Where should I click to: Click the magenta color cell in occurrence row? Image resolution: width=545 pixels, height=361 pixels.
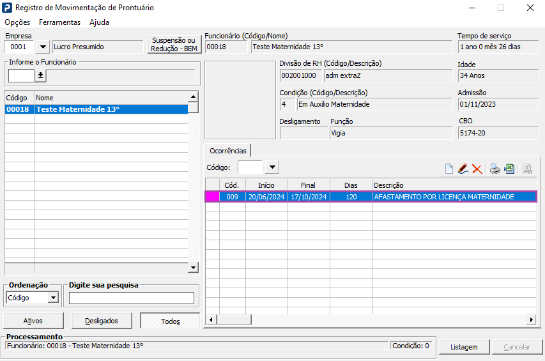point(212,197)
